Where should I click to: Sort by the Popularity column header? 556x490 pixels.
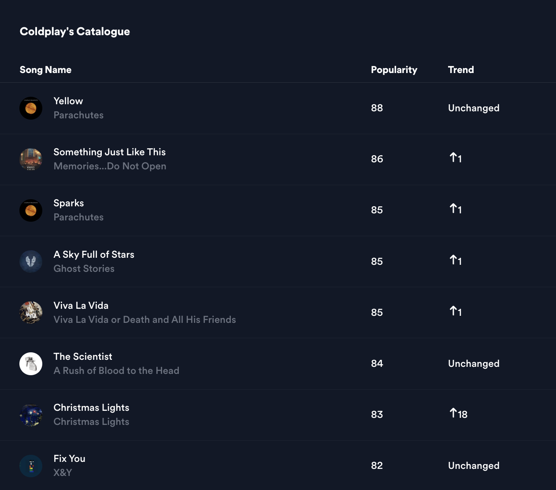(x=394, y=69)
